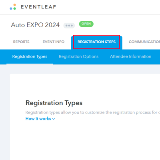Expand the How it works link
Image resolution: width=160 pixels, height=160 pixels.
coord(40,119)
